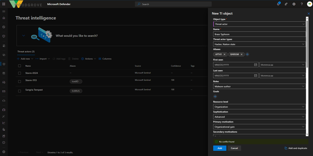Go to Home in left sidebar

(x=3, y=18)
